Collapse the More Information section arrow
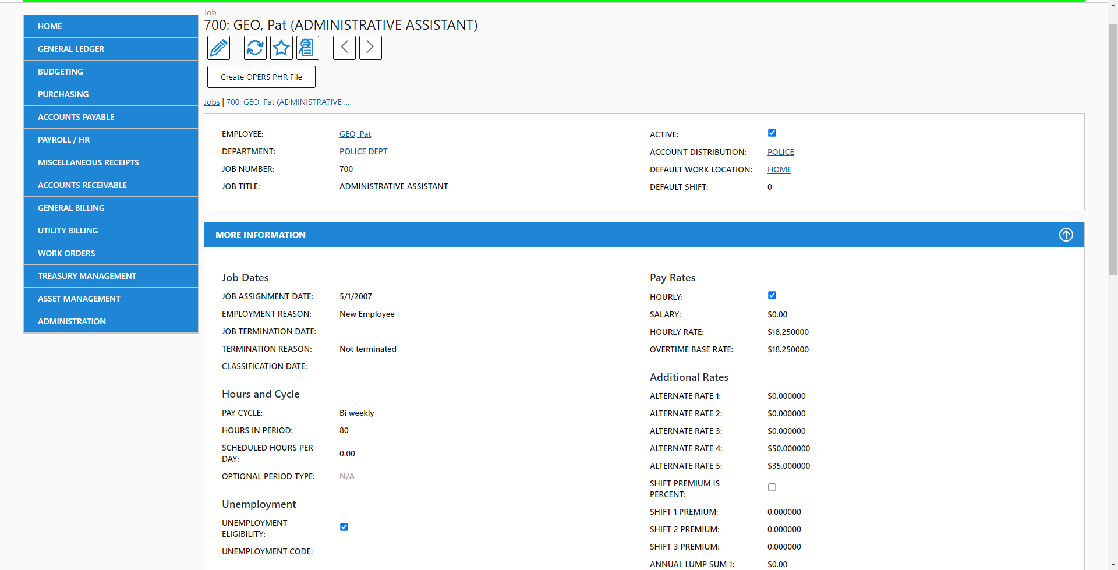This screenshot has height=570, width=1118. 1066,235
